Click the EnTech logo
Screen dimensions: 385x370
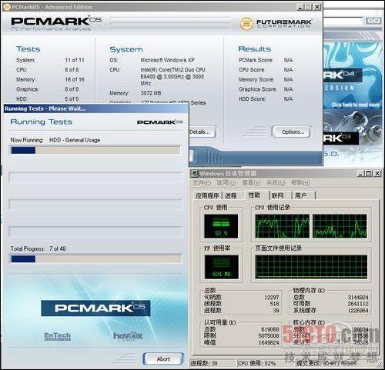57,336
